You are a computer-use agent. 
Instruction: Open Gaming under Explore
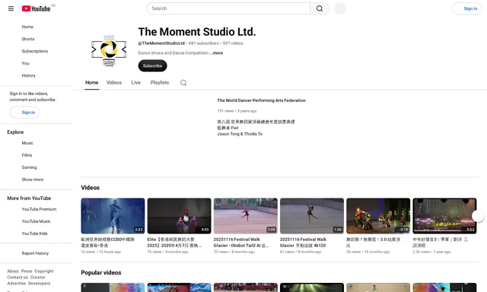pos(29,167)
